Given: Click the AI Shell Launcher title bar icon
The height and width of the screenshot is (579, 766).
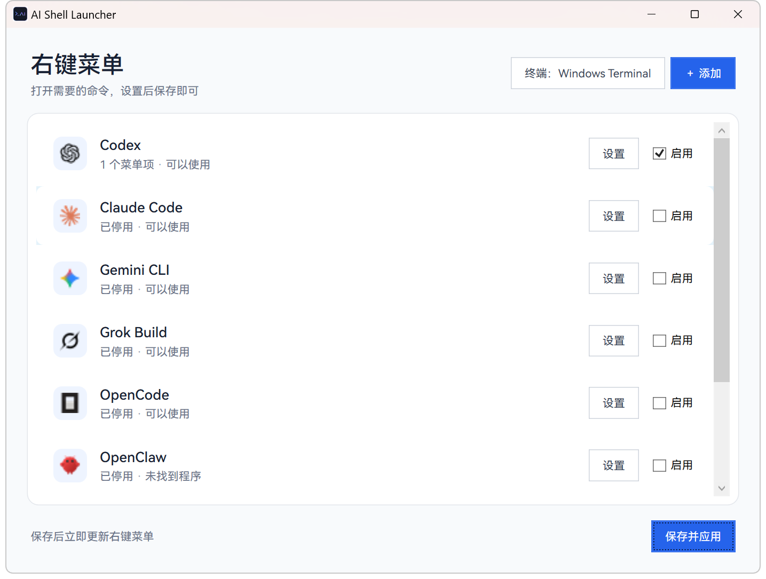Looking at the screenshot, I should click(20, 14).
